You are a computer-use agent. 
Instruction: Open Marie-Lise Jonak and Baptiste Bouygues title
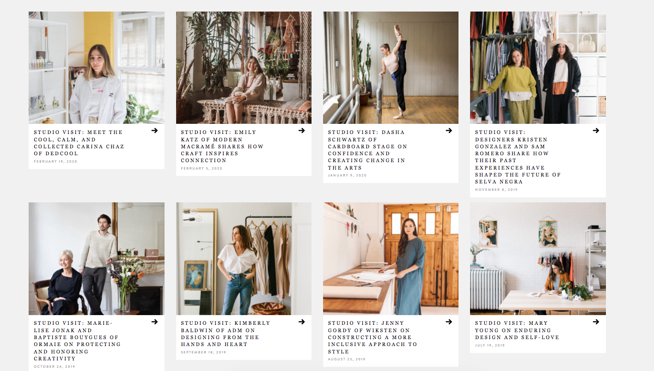pos(77,341)
